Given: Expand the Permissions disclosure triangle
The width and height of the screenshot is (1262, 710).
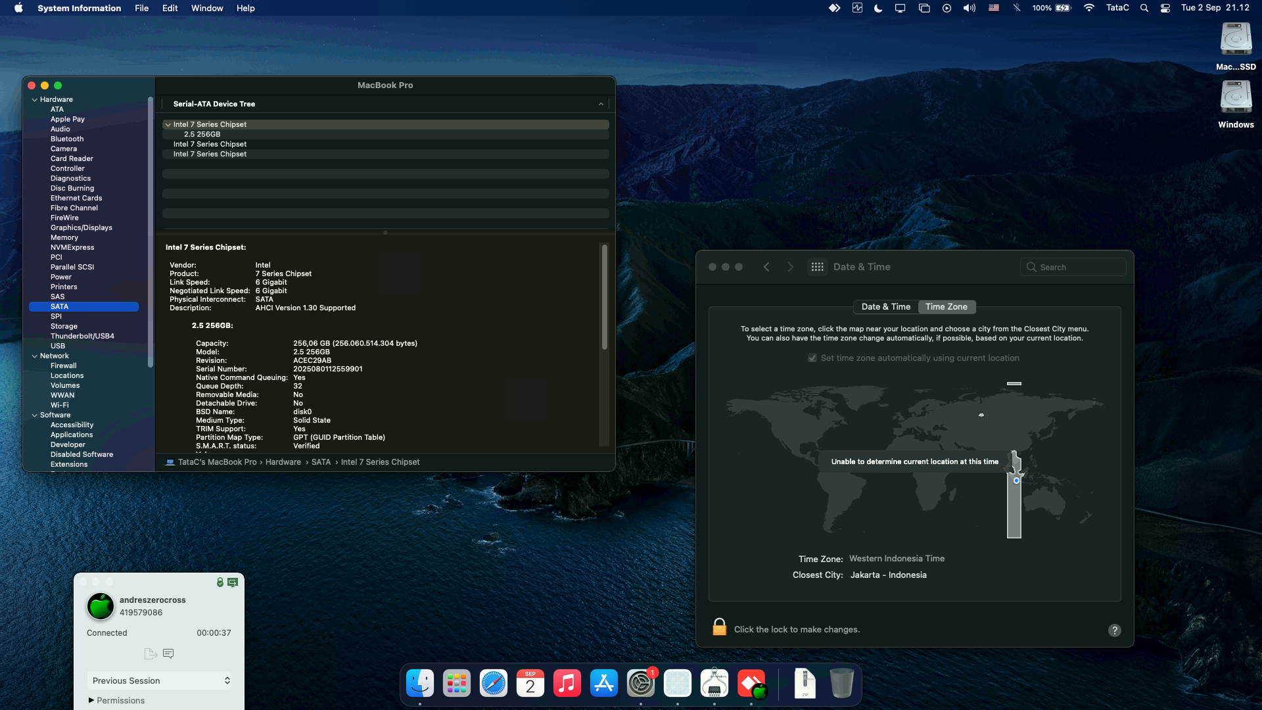Looking at the screenshot, I should (91, 700).
